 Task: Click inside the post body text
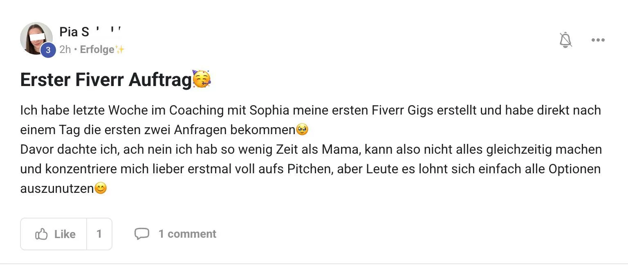coord(286,149)
